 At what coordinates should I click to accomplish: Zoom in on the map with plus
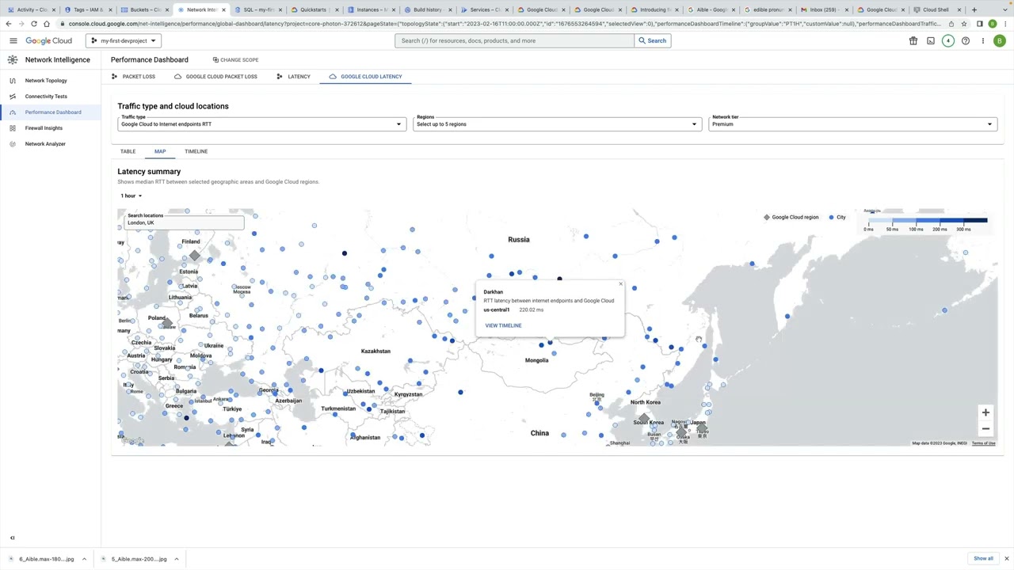point(985,412)
